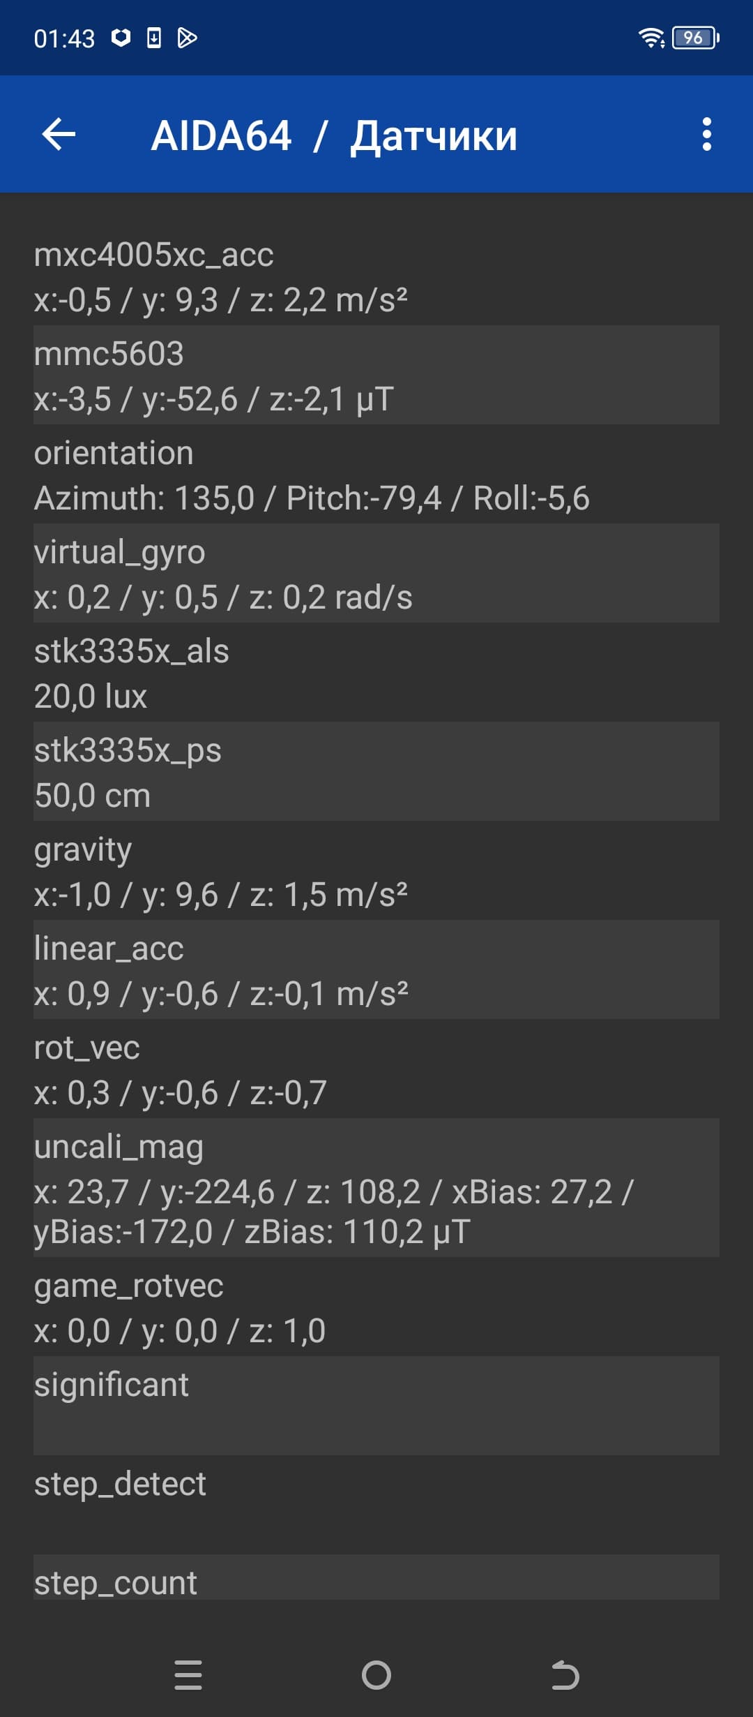
Task: Tap the step_detect sensor entry
Action: [376, 1505]
